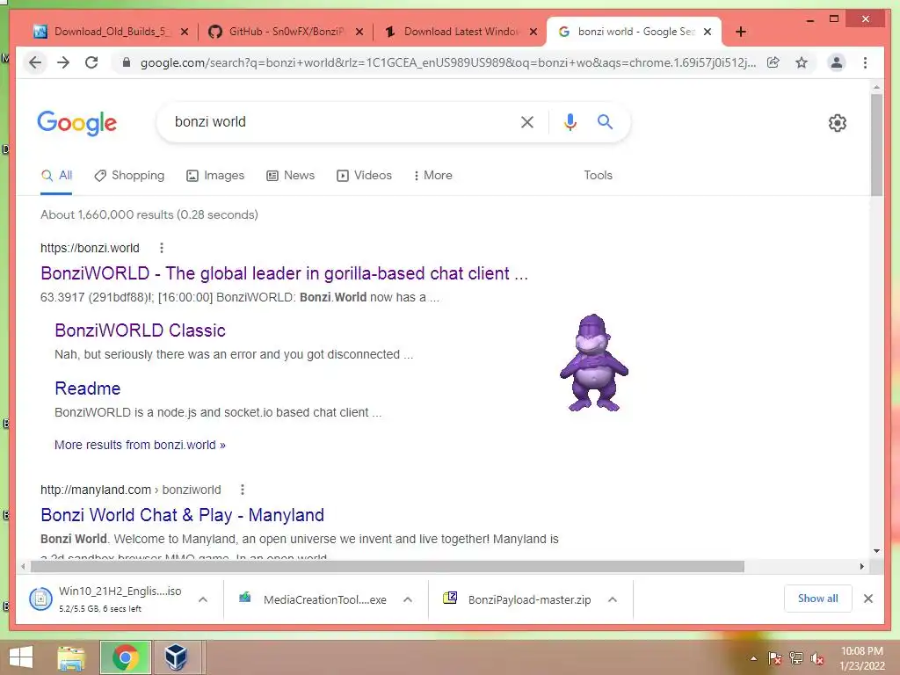This screenshot has width=900, height=675.
Task: Open options for the manyland.com result
Action: 243,490
